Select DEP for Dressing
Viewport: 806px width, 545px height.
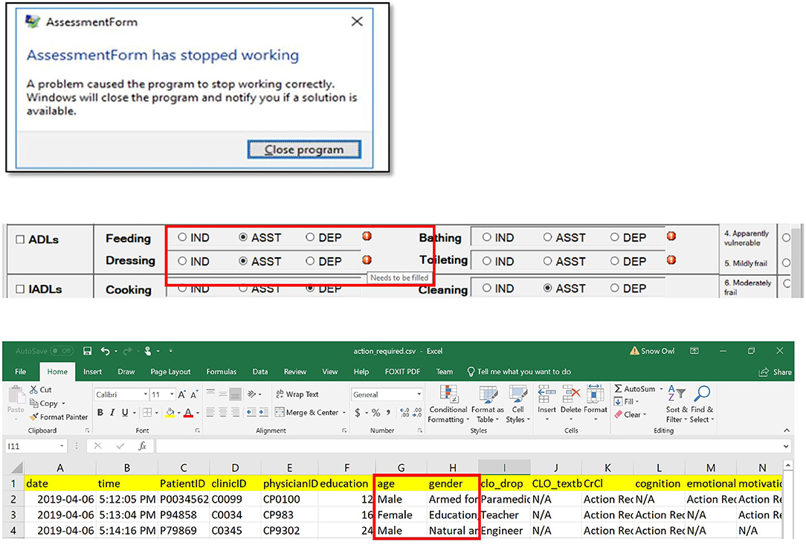tap(310, 261)
